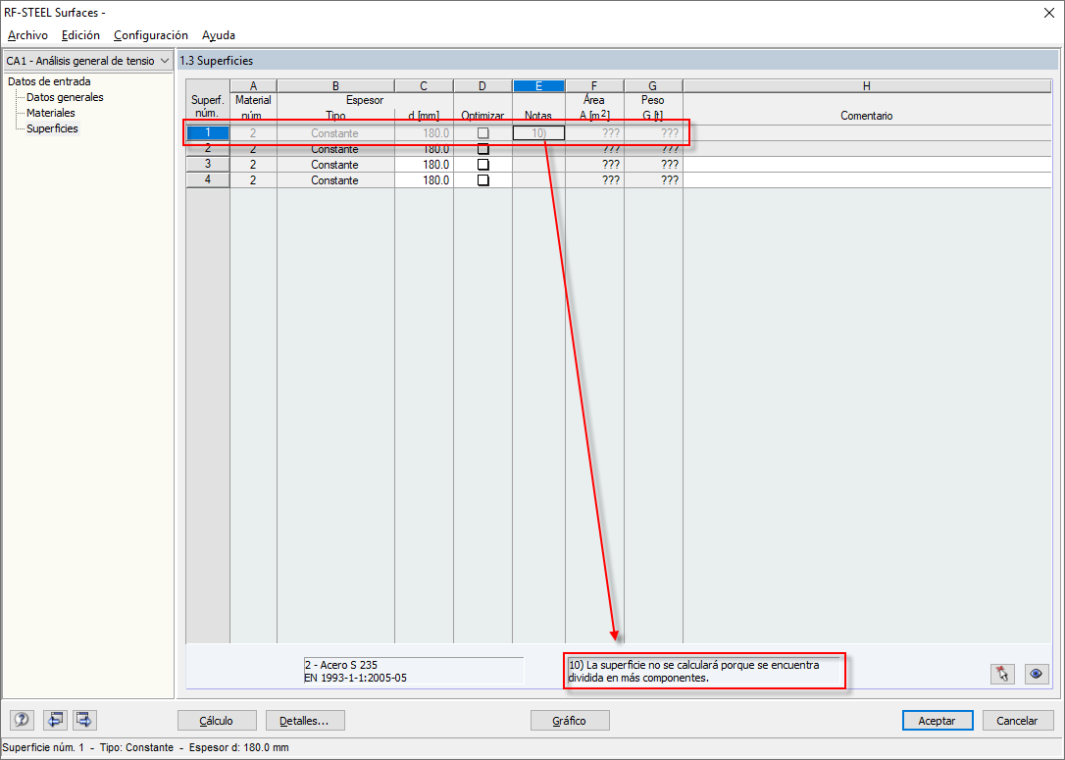This screenshot has width=1065, height=760.
Task: Toggle Optimizar checkbox for surface 1
Action: click(482, 133)
